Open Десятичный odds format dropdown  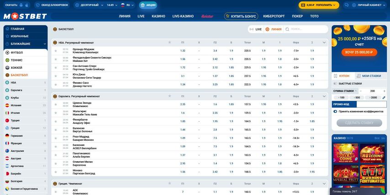pyautogui.click(x=89, y=5)
